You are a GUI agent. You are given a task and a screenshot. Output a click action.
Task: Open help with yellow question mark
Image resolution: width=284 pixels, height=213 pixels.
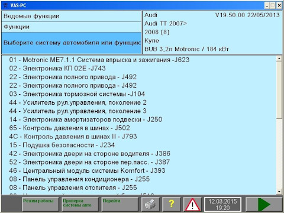[172, 205]
